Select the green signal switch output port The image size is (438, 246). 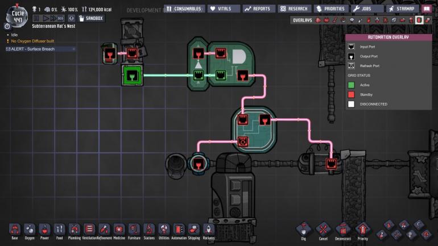click(132, 76)
